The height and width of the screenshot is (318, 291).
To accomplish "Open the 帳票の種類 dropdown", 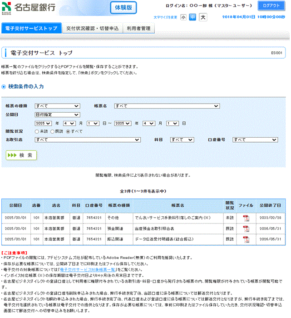I will 57,106.
